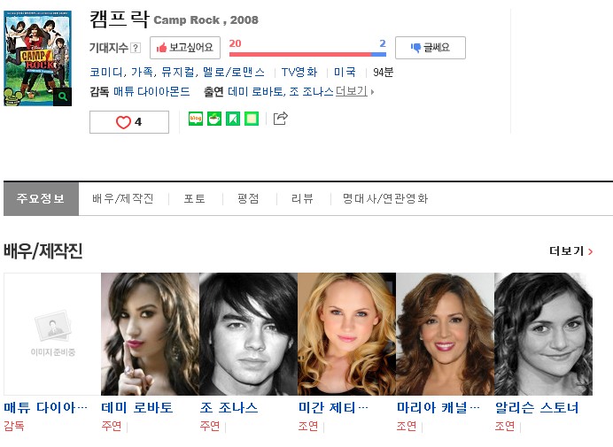Click the green bookmark share icon

[x=233, y=119]
